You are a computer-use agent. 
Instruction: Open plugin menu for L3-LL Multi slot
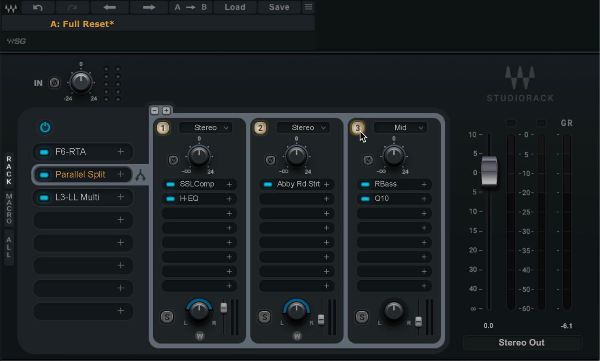121,197
